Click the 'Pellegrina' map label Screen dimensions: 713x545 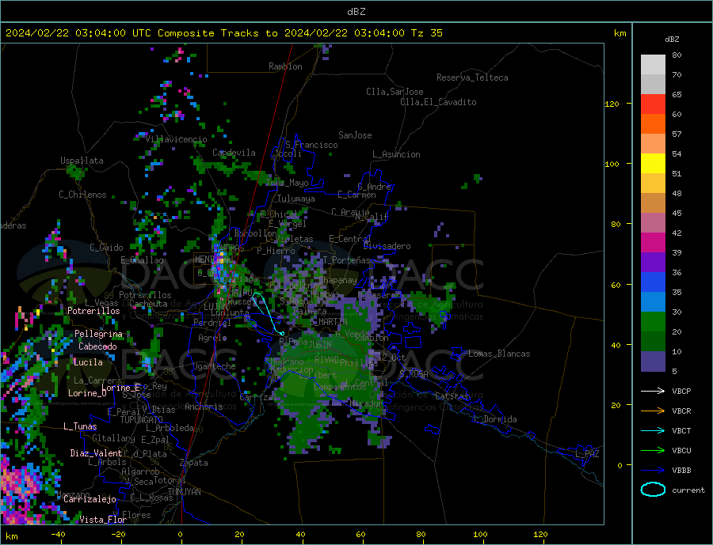(x=99, y=334)
